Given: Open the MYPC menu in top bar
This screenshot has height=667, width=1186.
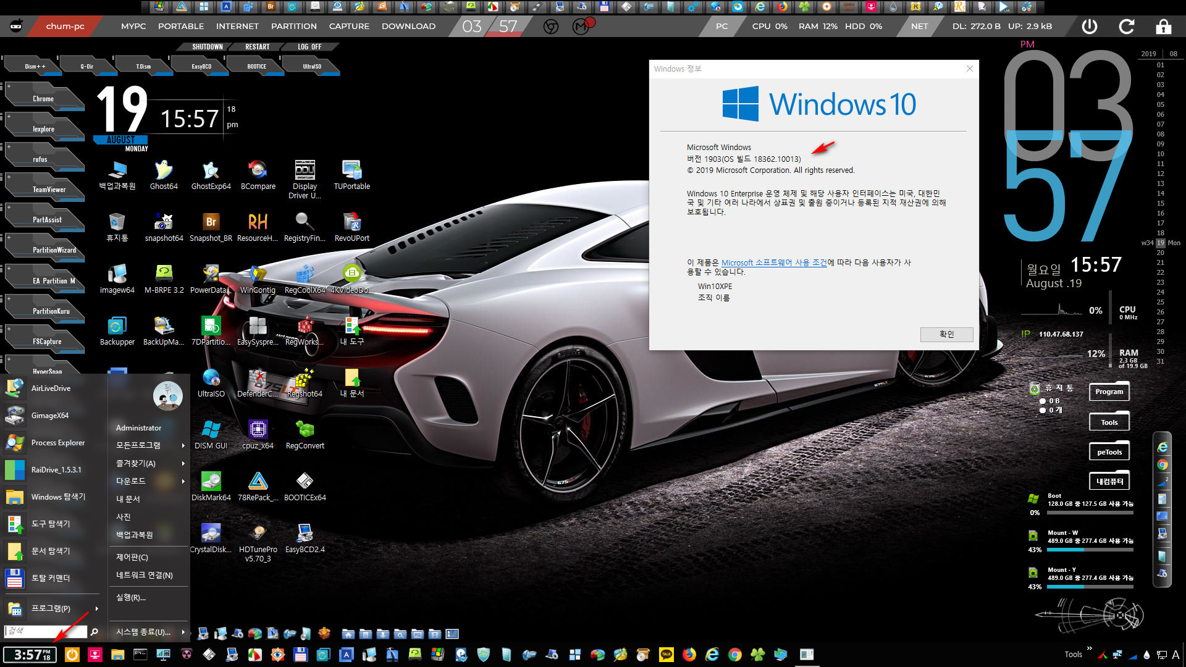Looking at the screenshot, I should coord(133,27).
